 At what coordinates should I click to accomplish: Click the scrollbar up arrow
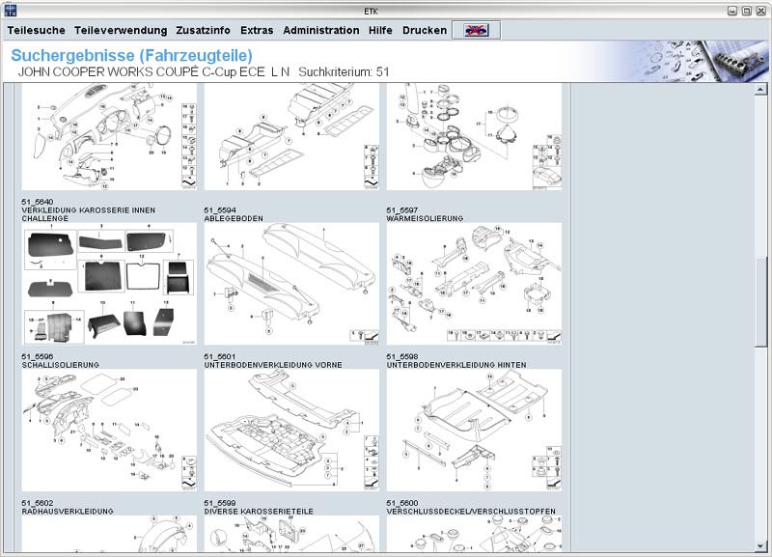[763, 91]
